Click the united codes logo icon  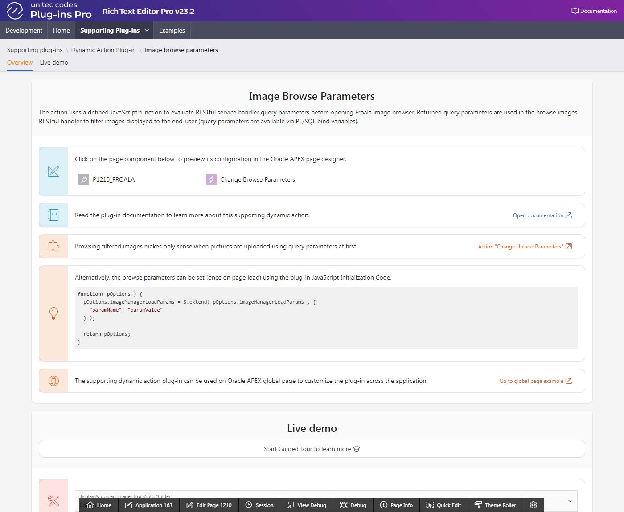coord(15,11)
